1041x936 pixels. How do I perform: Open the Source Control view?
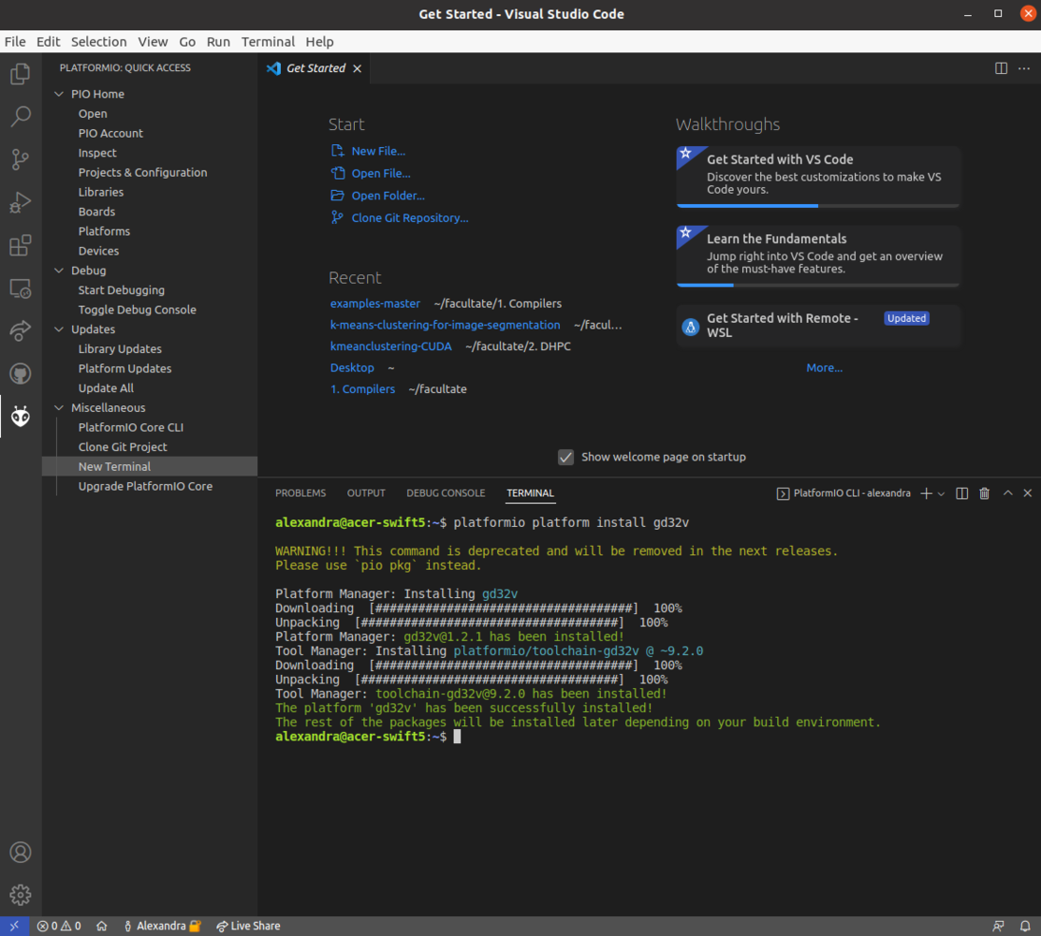(x=20, y=159)
